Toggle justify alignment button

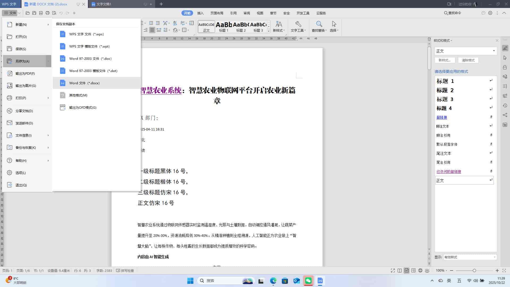[152, 30]
